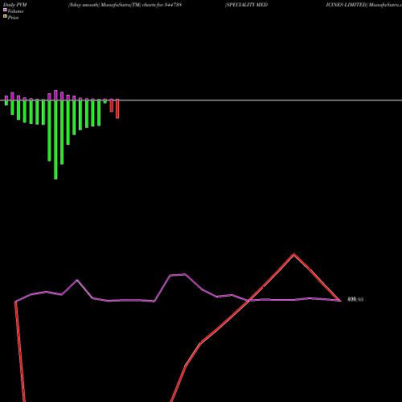Click the 'Volume' legend label

point(15,11)
